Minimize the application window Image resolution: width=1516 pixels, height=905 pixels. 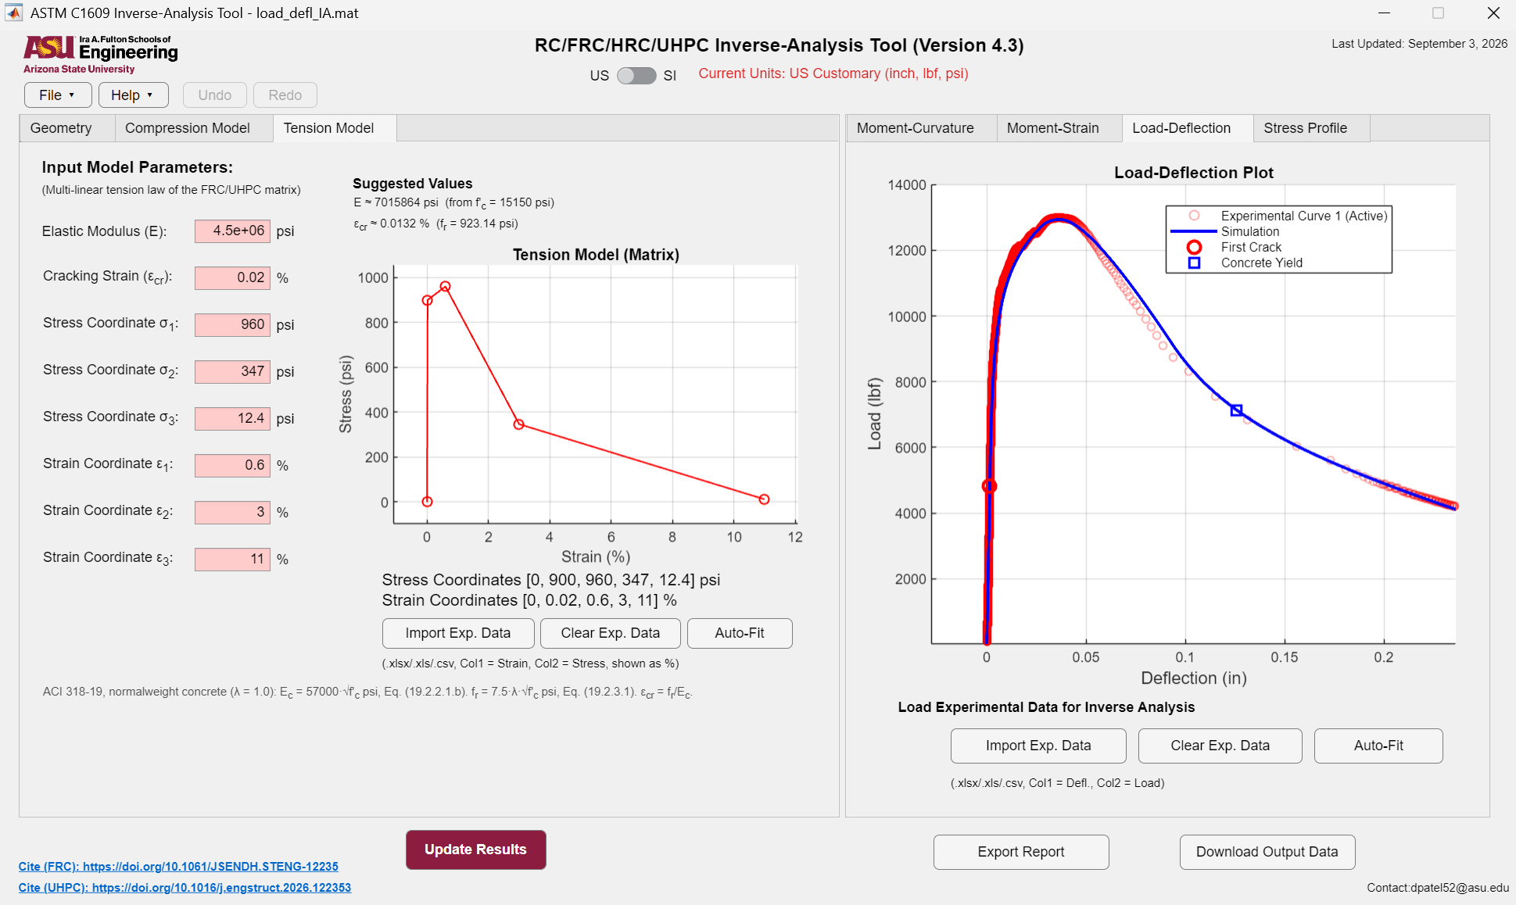point(1385,13)
